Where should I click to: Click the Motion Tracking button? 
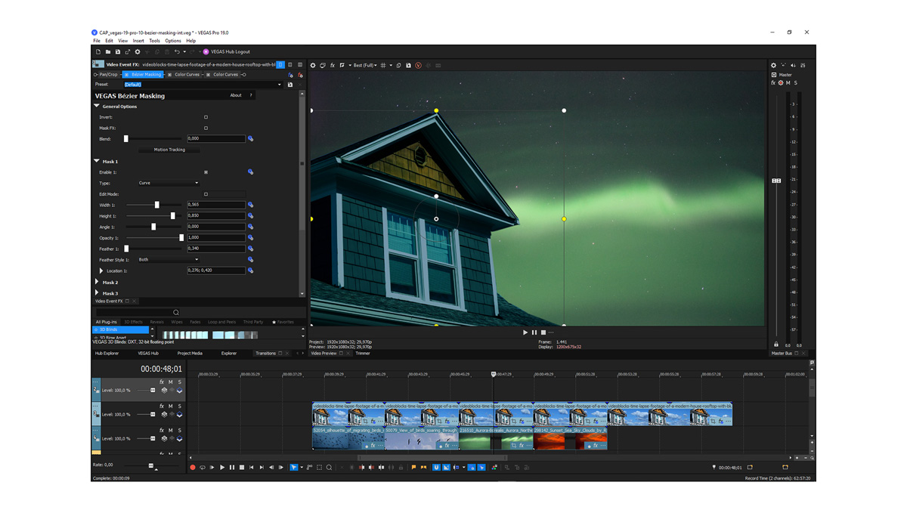pyautogui.click(x=169, y=150)
